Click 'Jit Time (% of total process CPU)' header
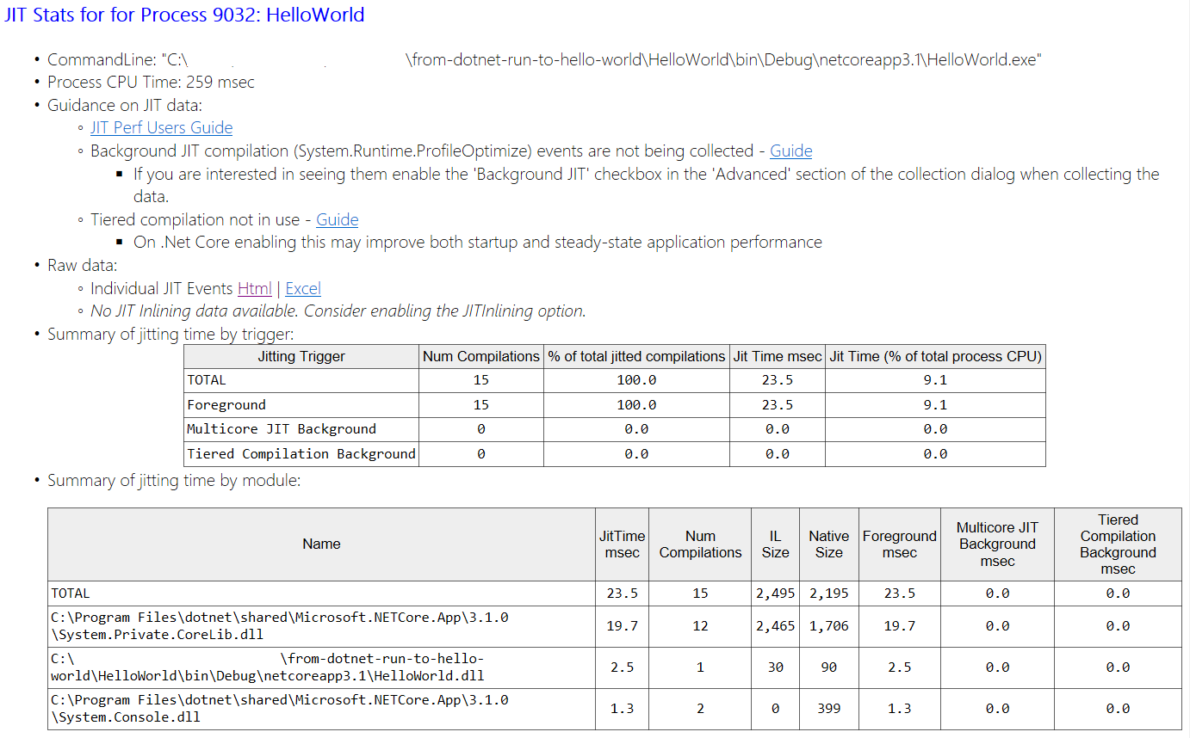Screen dimensions: 1190x738 point(935,356)
